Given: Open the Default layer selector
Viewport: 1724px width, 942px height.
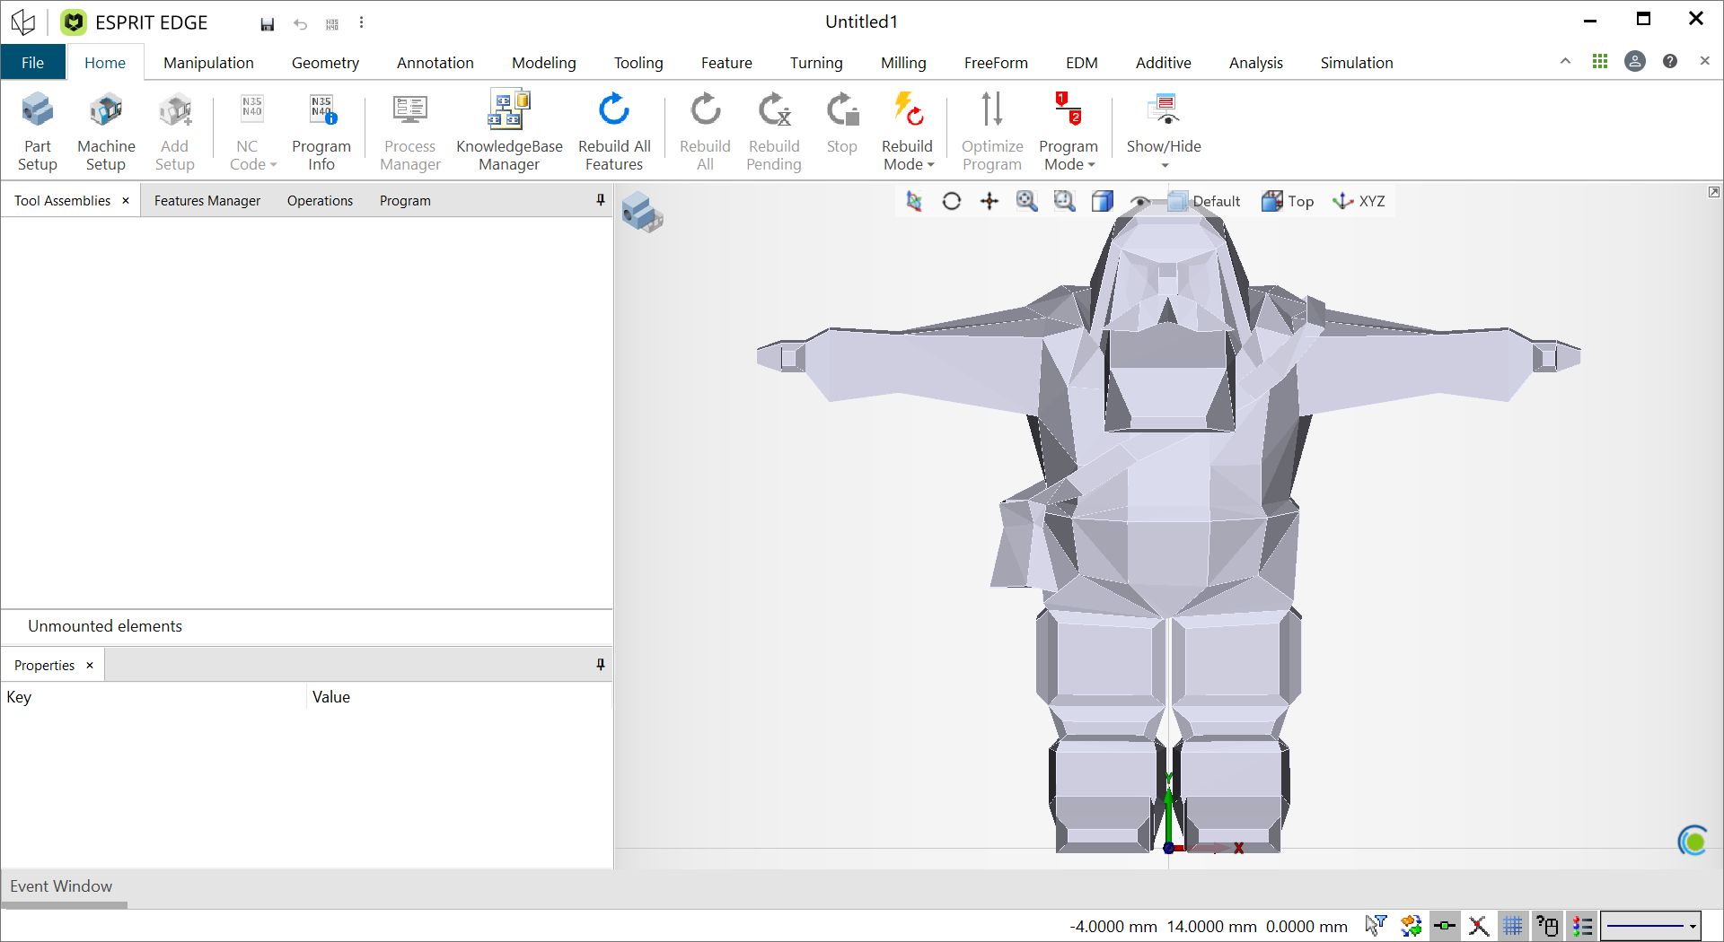Looking at the screenshot, I should click(1204, 201).
